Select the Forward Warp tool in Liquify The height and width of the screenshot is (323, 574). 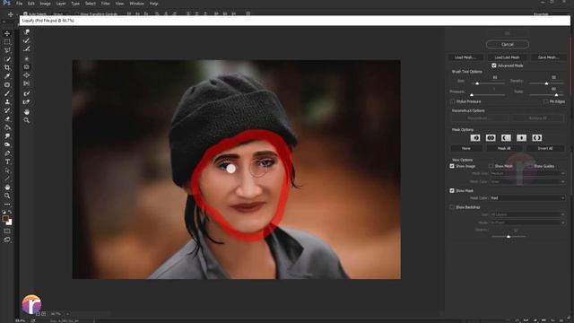point(27,32)
